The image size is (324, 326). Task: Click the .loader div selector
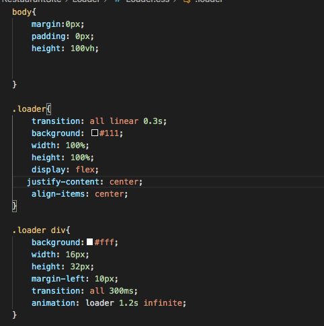pos(39,230)
